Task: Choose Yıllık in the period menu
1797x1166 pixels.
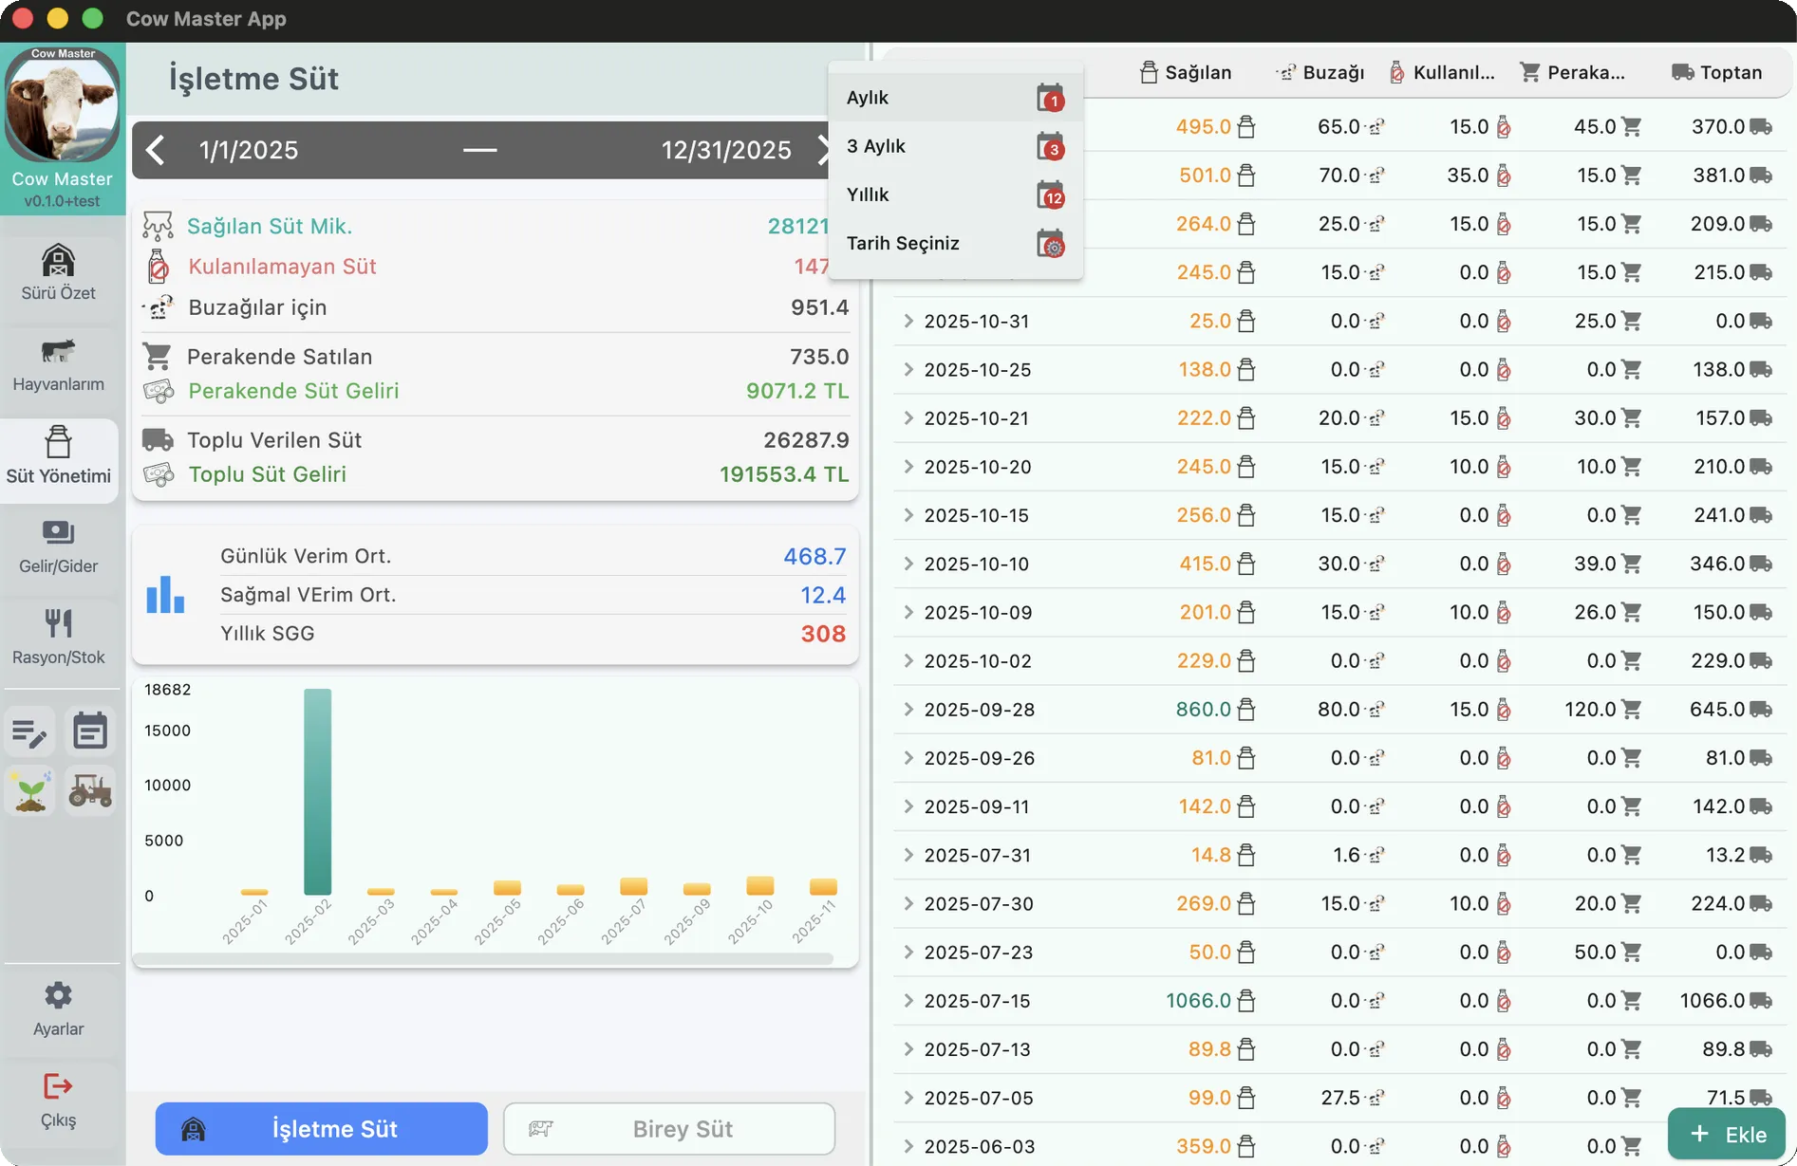Action: 954,194
